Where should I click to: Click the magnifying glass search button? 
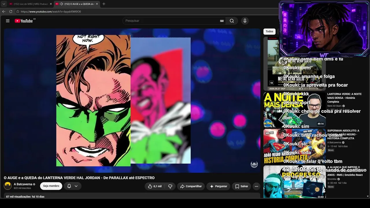point(232,21)
